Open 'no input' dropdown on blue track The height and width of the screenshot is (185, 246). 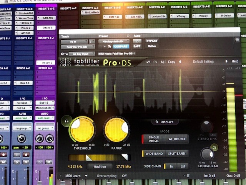(23, 103)
